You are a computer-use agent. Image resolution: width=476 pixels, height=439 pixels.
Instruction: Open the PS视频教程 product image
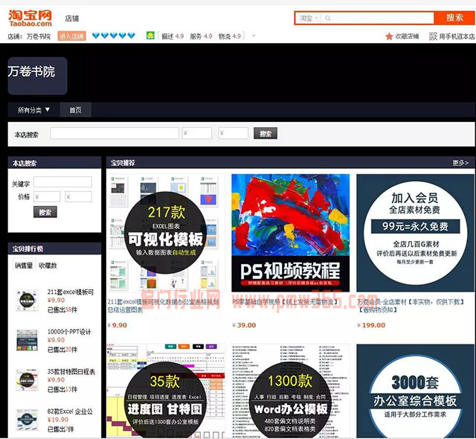pyautogui.click(x=291, y=233)
